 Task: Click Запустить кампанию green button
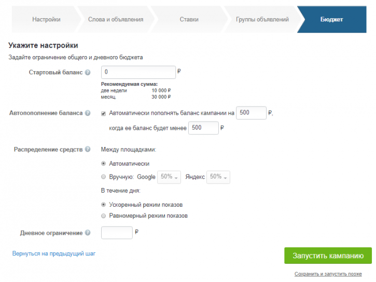coord(328,256)
